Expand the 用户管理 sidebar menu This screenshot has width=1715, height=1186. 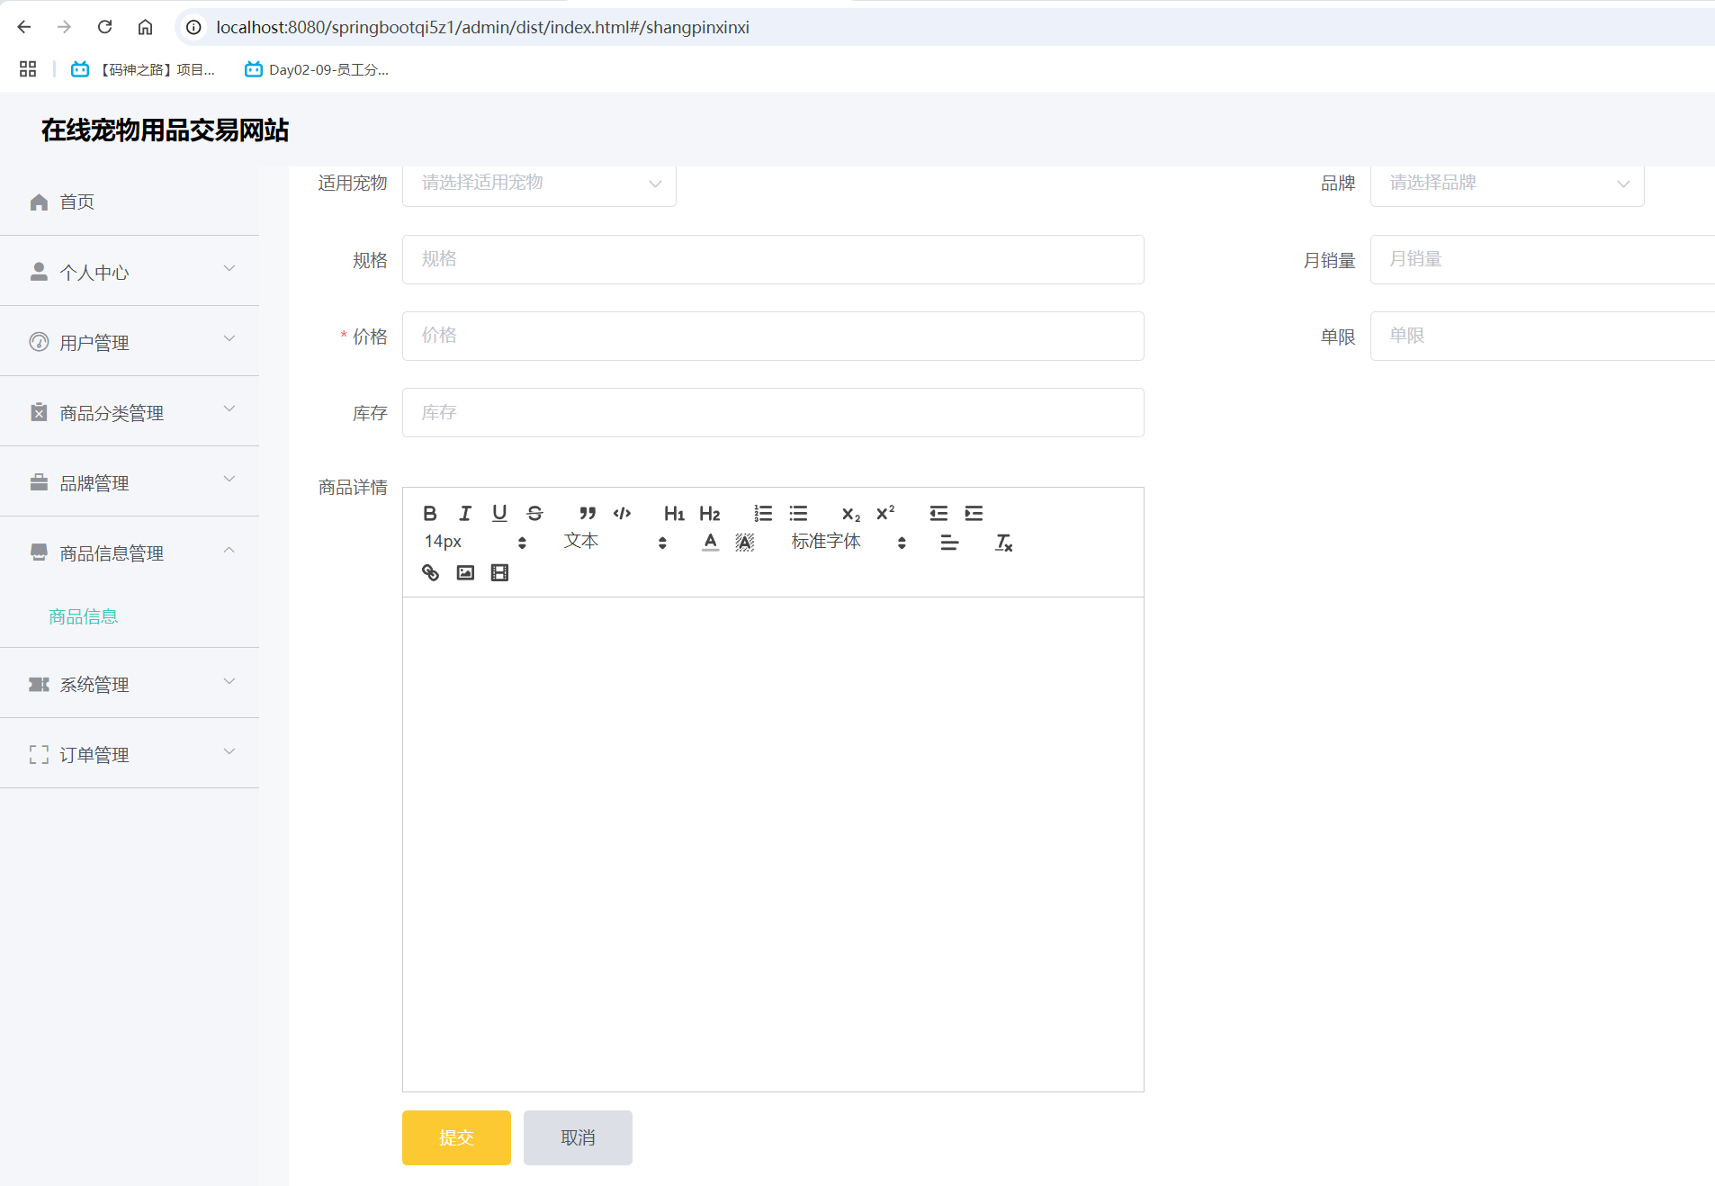(130, 341)
